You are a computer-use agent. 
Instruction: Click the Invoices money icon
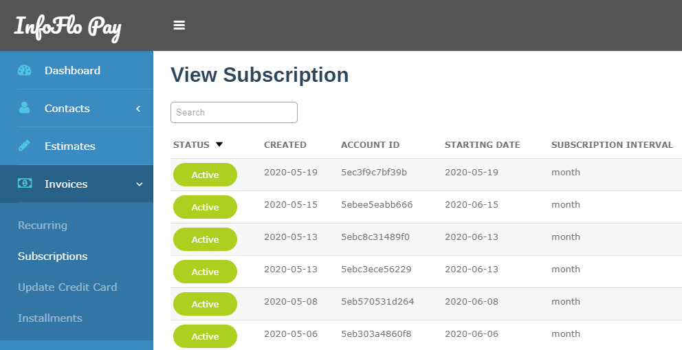(25, 184)
